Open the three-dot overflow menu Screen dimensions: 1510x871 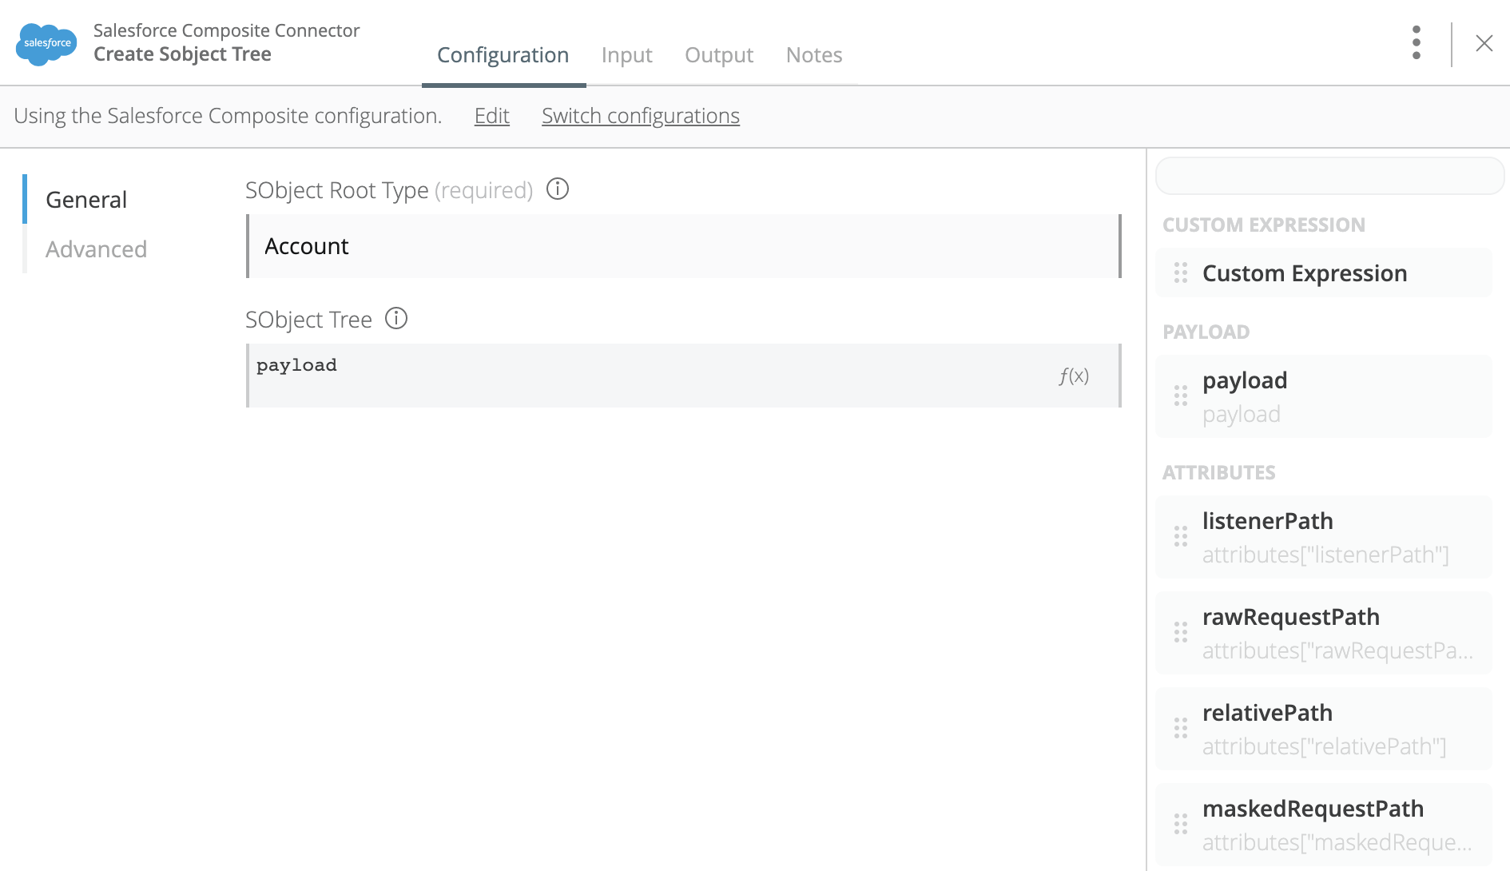point(1416,43)
